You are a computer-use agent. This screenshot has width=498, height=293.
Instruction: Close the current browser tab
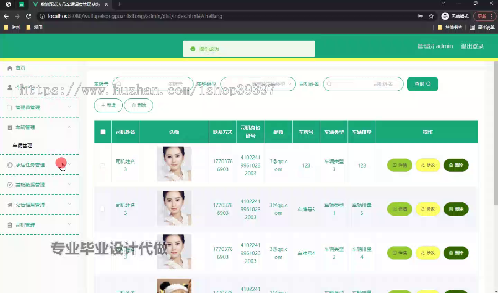(106, 4)
